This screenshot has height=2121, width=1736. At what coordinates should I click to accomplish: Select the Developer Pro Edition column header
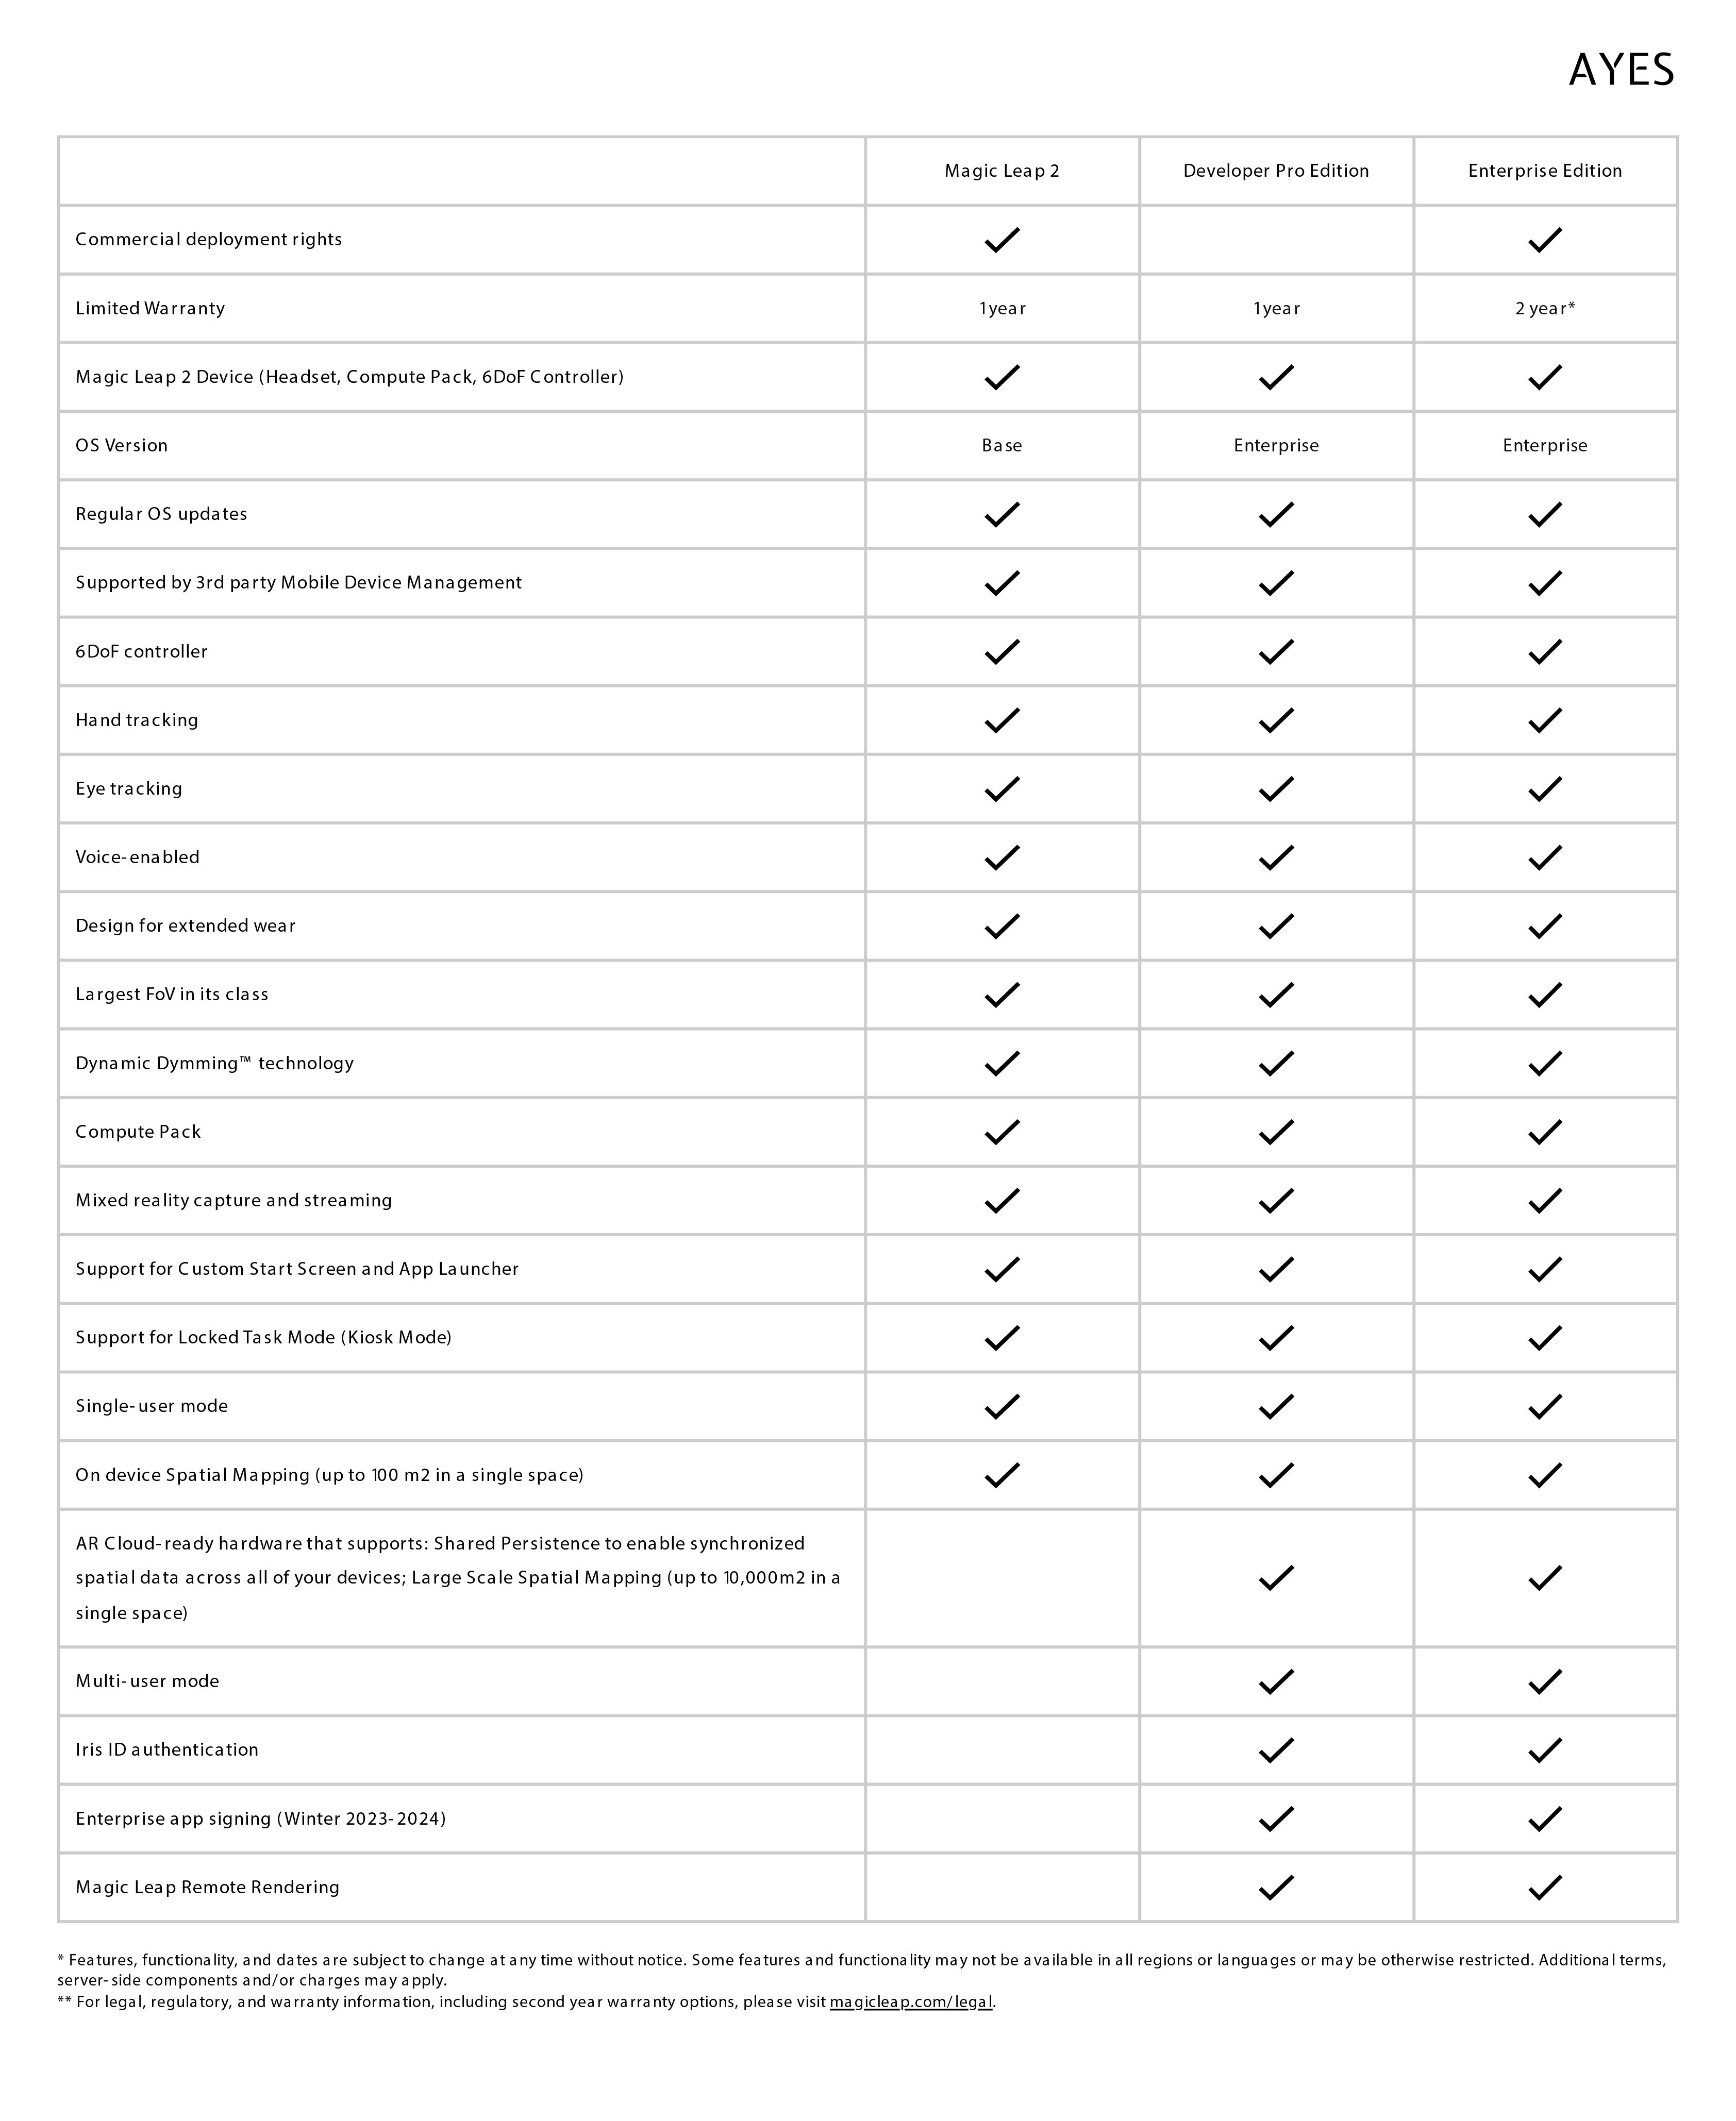(1275, 171)
